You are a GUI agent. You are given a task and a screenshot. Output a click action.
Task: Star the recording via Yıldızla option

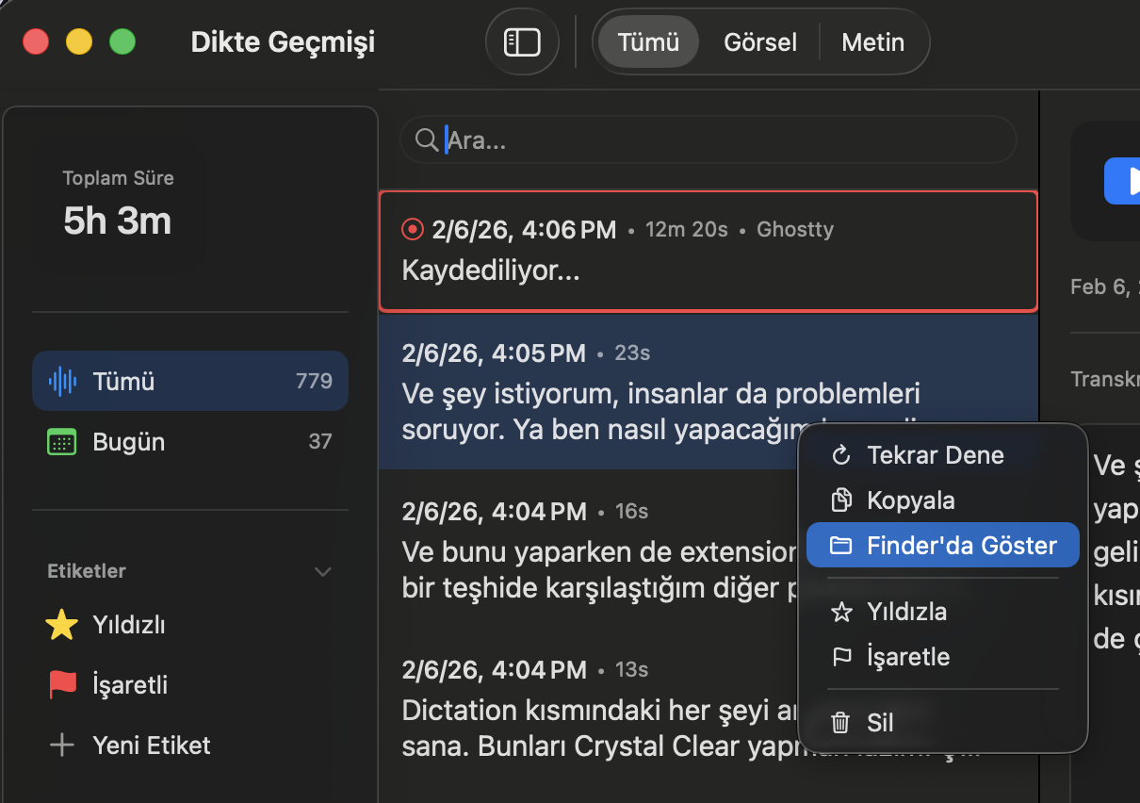(907, 612)
